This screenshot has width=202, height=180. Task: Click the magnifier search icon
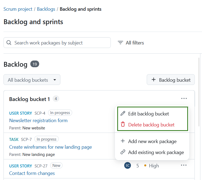9,43
